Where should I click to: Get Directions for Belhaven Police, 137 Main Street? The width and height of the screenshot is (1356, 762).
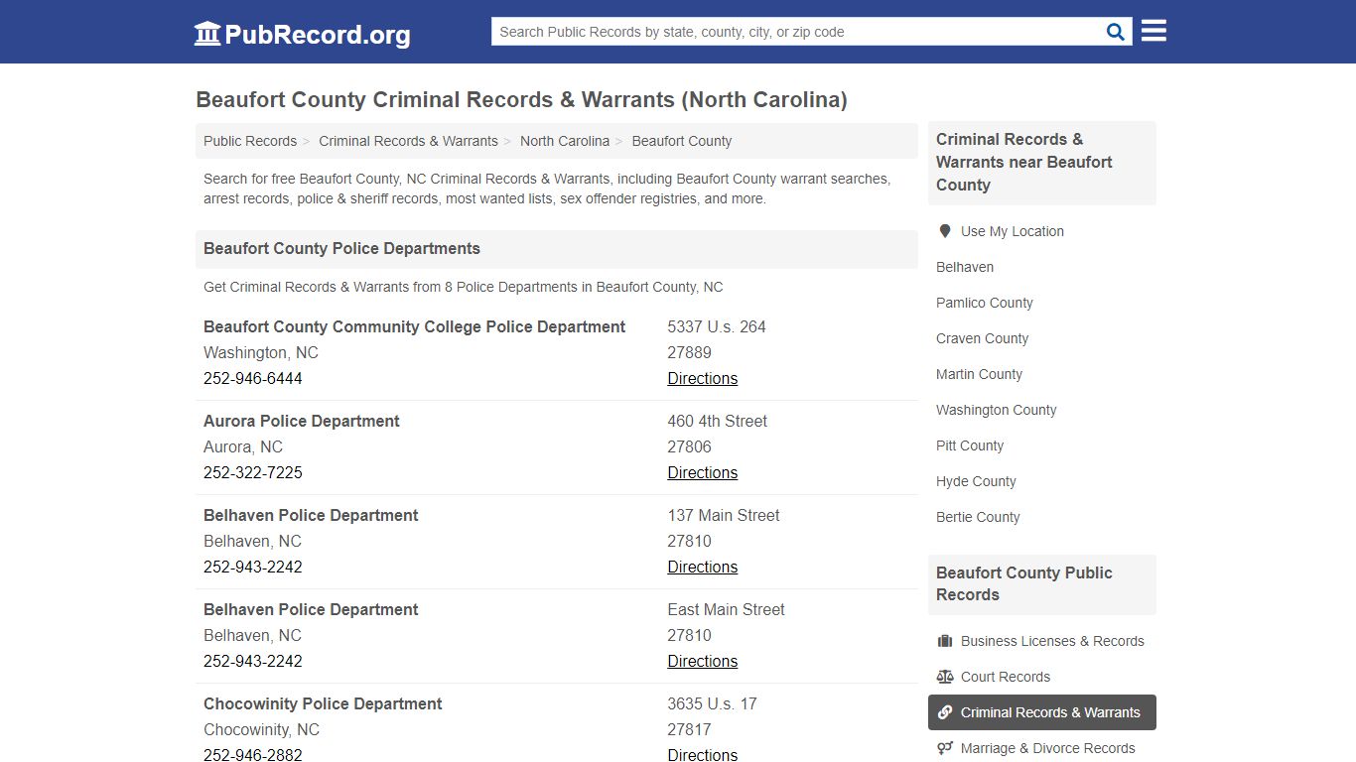pyautogui.click(x=703, y=567)
